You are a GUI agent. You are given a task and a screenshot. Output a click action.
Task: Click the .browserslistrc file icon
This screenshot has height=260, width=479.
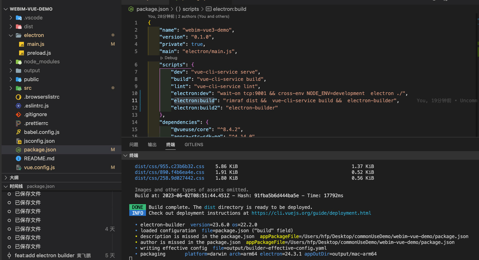click(19, 97)
